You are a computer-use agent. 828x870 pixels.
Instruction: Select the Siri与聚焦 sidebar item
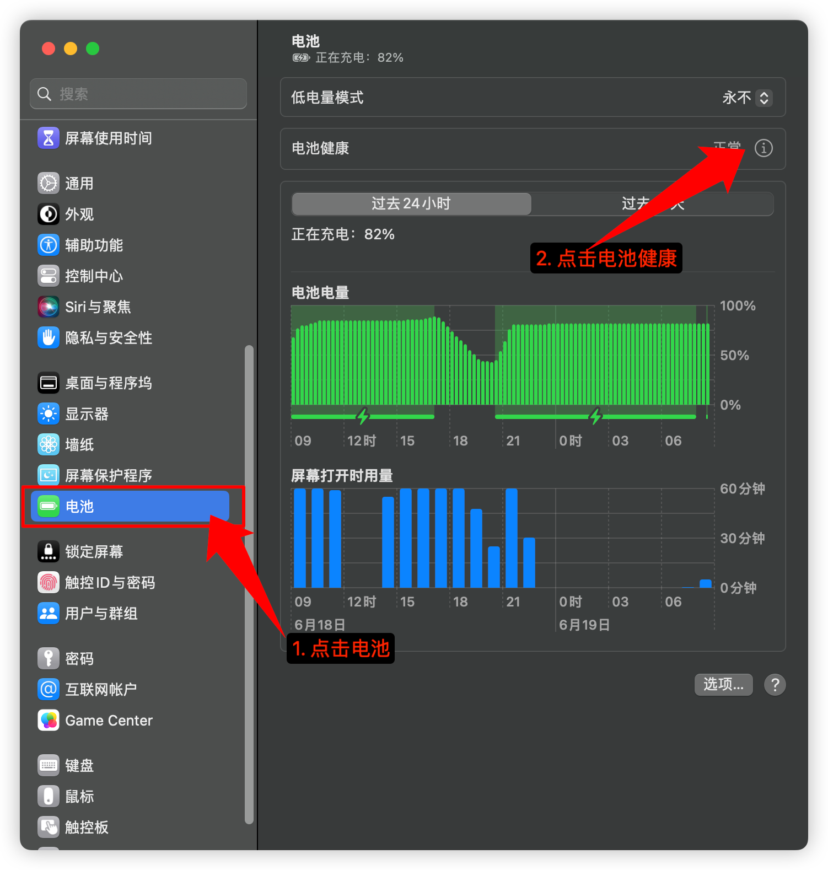point(98,307)
